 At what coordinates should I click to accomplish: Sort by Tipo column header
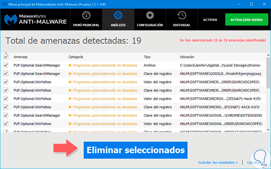pyautogui.click(x=147, y=57)
